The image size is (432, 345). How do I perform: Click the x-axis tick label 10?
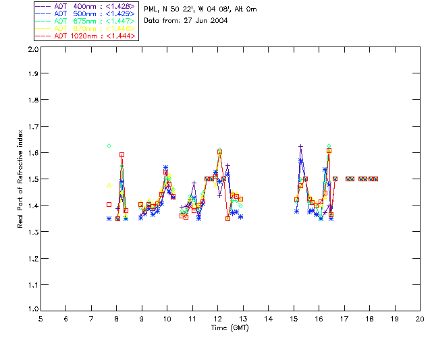167,319
